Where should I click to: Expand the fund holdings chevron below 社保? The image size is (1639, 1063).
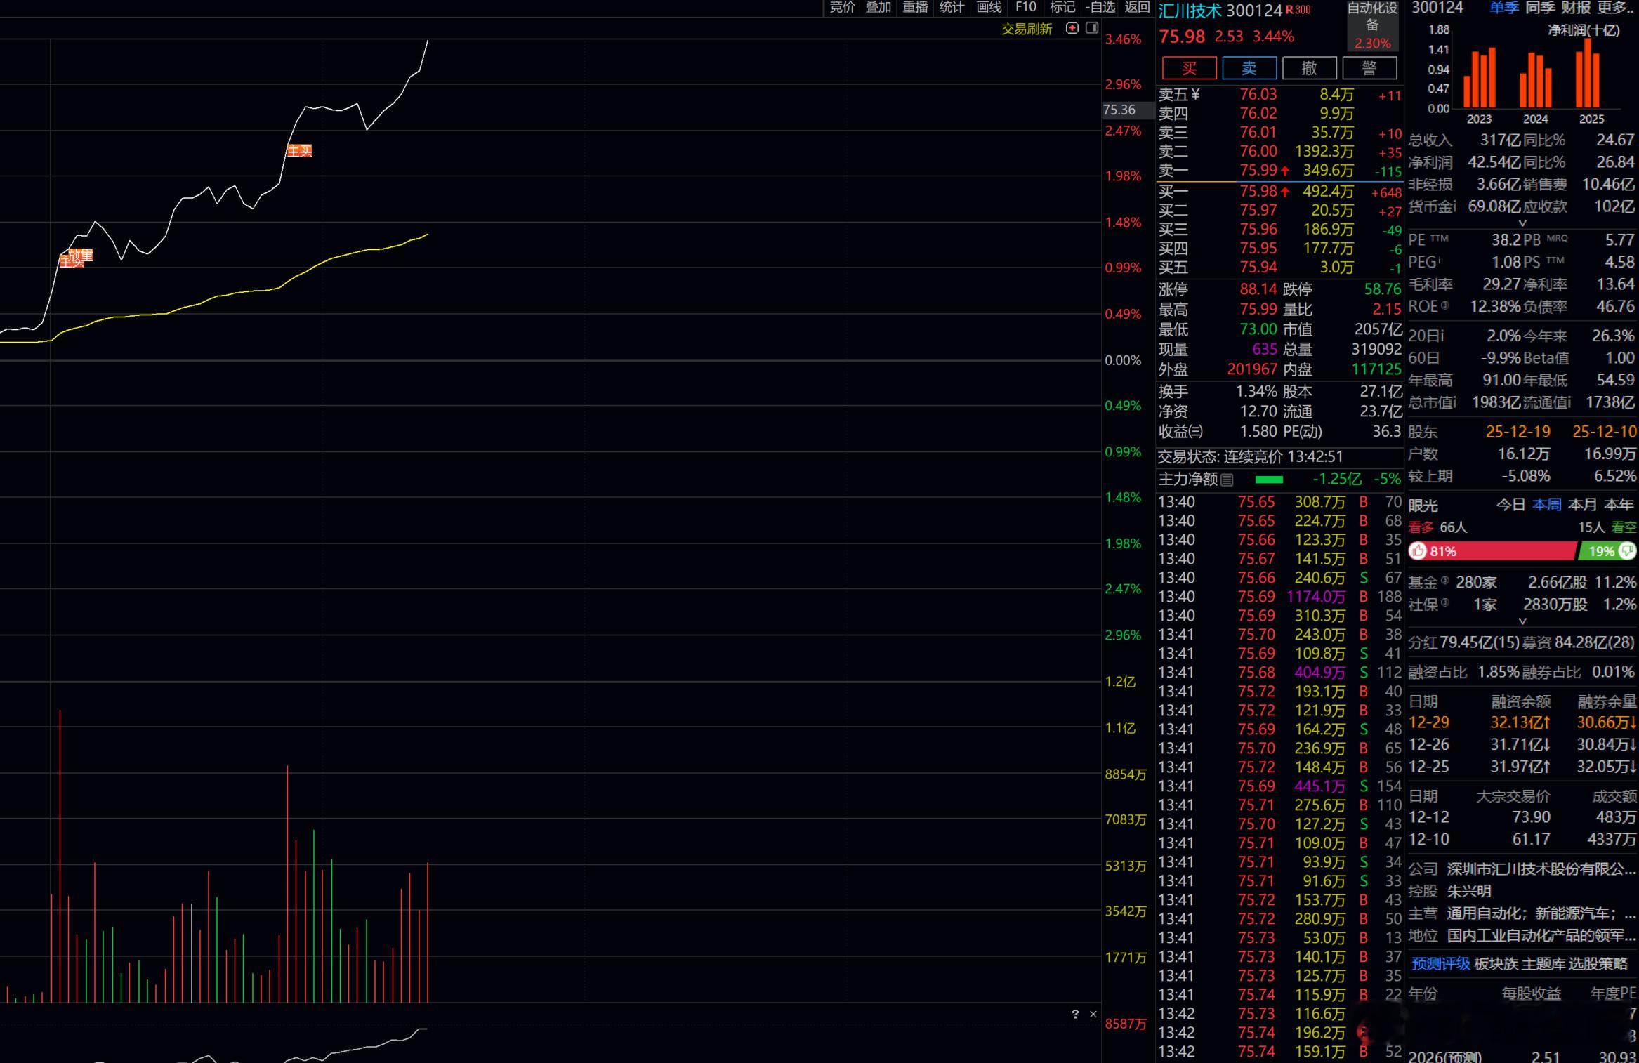1522,621
